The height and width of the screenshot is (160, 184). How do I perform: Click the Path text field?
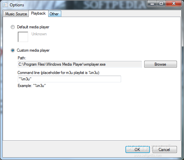(x=80, y=64)
